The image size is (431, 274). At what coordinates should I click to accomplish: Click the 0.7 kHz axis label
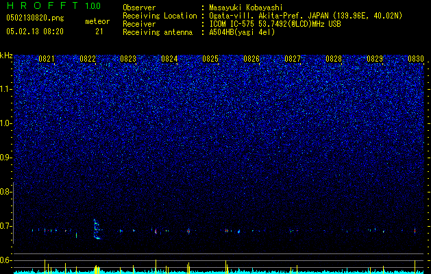tap(5, 226)
